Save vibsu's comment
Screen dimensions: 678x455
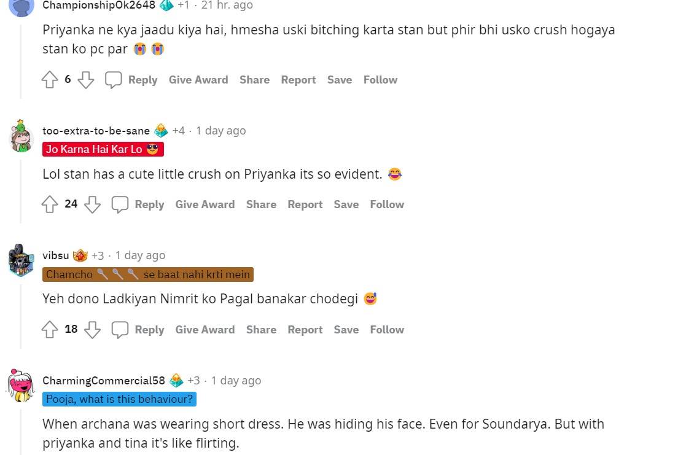coord(346,330)
